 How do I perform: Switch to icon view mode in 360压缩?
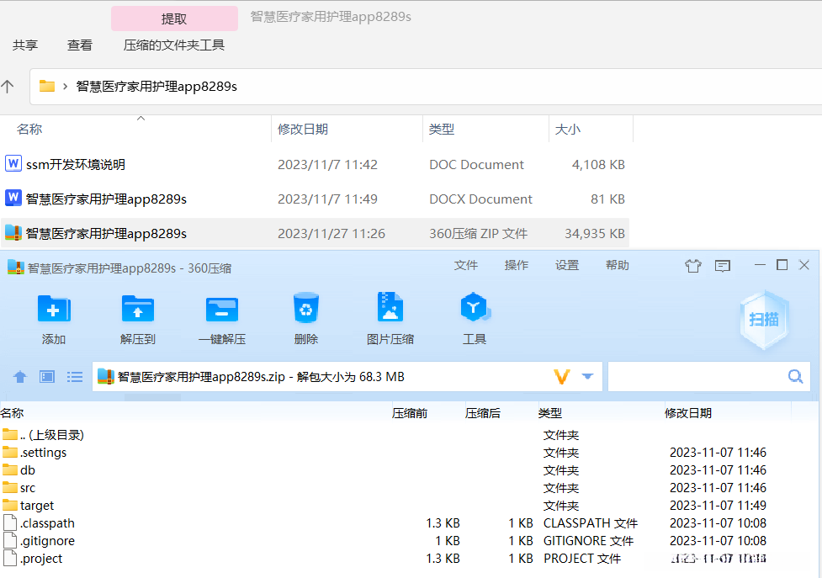pyautogui.click(x=47, y=376)
